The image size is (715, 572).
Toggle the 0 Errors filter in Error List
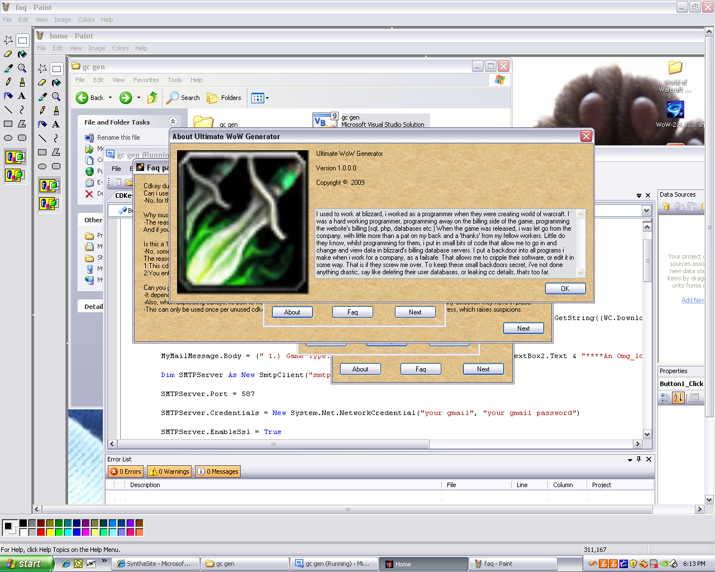pyautogui.click(x=126, y=471)
